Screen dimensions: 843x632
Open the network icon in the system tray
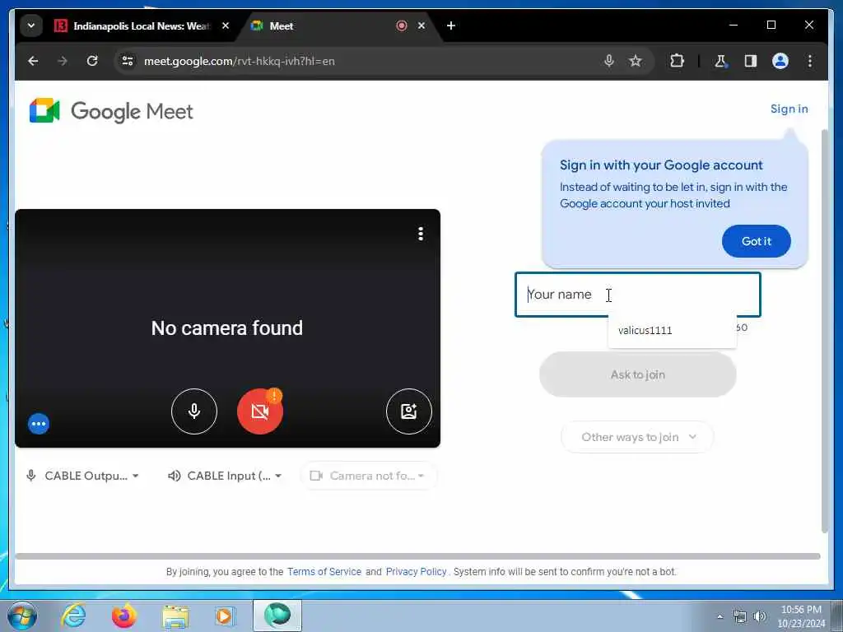[740, 616]
